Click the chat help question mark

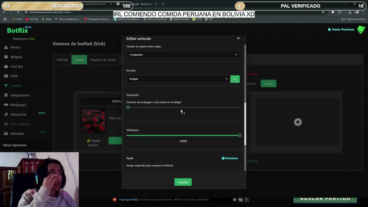(x=246, y=200)
